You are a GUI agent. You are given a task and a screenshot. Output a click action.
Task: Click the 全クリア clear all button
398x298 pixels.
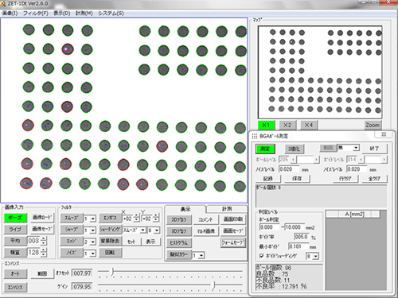point(375,179)
